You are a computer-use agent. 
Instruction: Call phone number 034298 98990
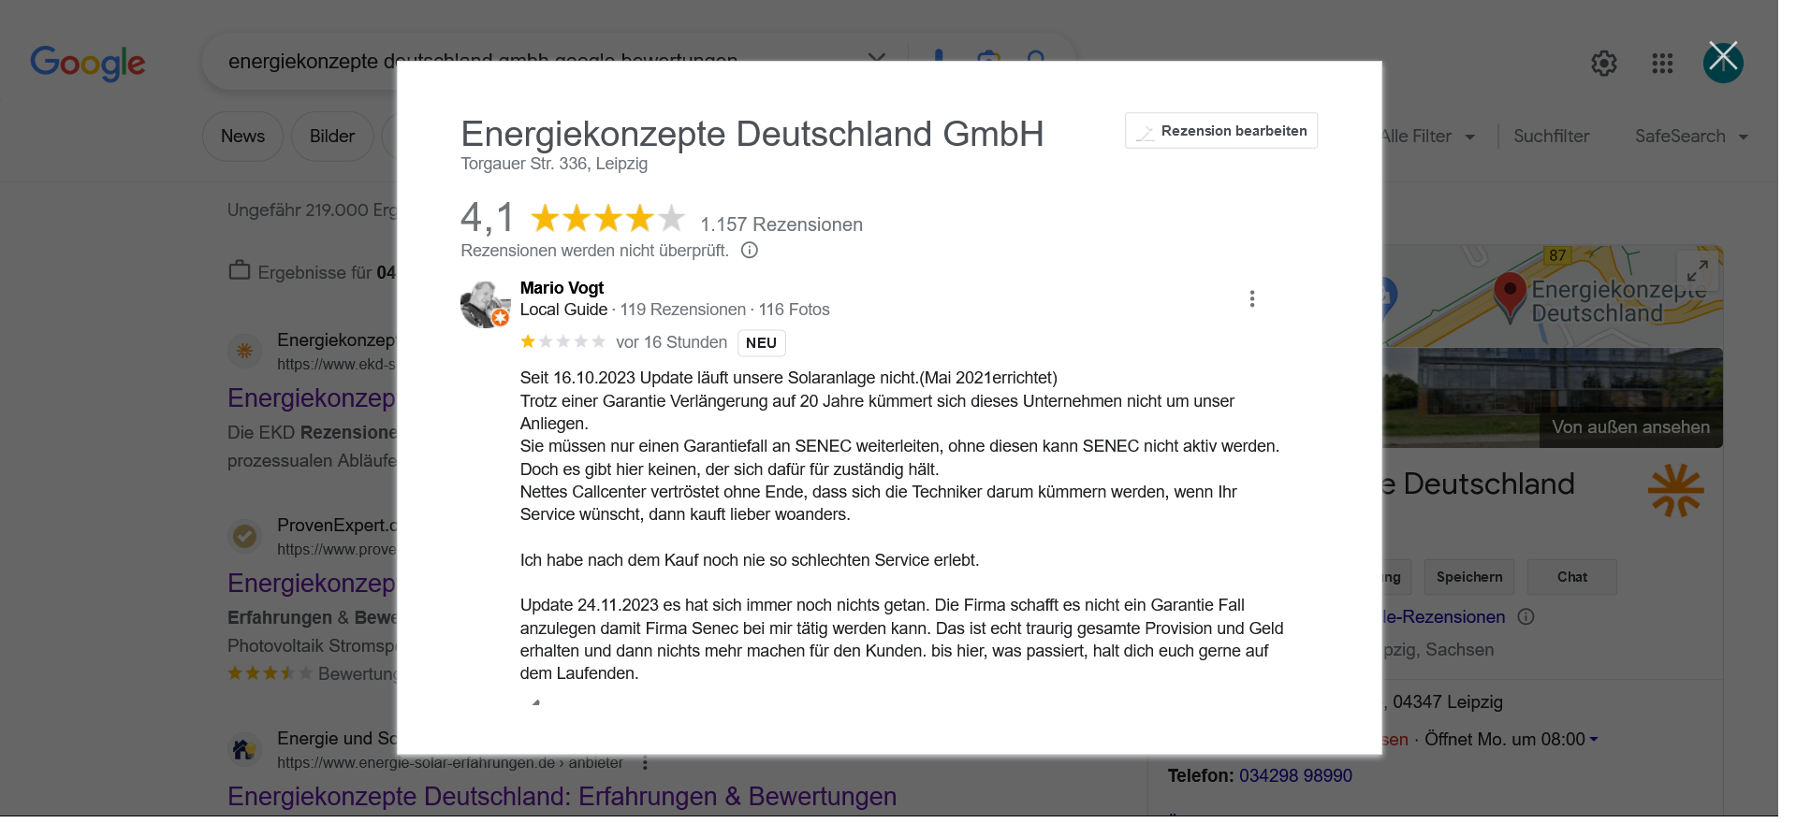click(x=1294, y=775)
